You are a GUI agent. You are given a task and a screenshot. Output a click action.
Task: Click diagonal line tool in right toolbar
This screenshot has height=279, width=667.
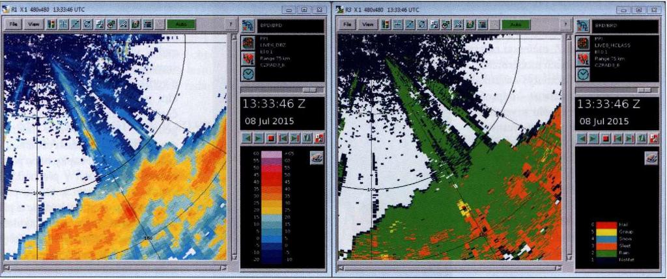click(410, 25)
